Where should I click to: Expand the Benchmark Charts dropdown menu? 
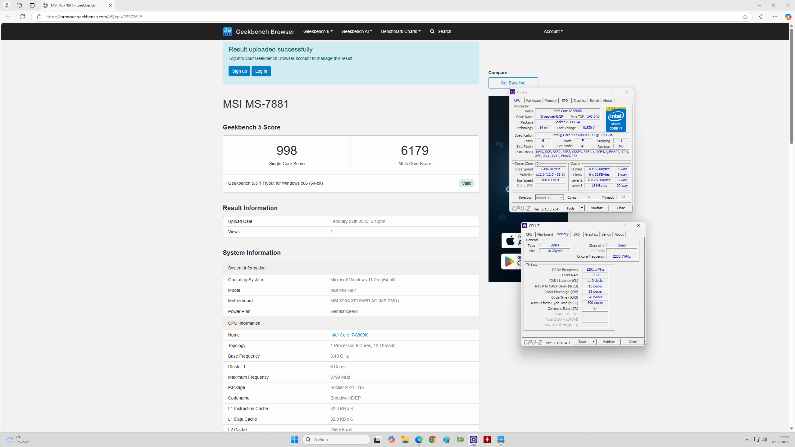[401, 31]
